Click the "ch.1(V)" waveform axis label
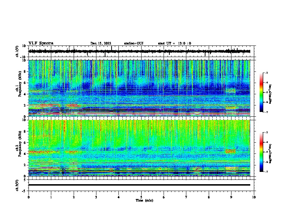 click(17, 51)
